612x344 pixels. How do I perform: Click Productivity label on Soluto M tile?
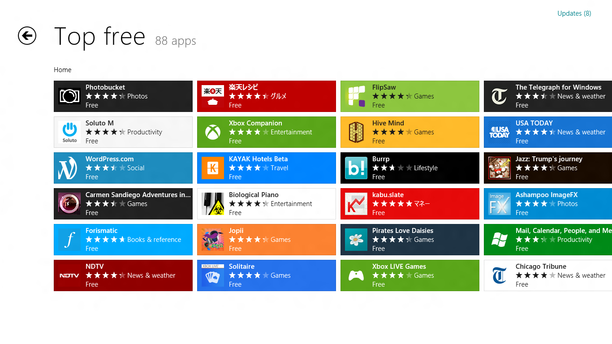coord(145,132)
